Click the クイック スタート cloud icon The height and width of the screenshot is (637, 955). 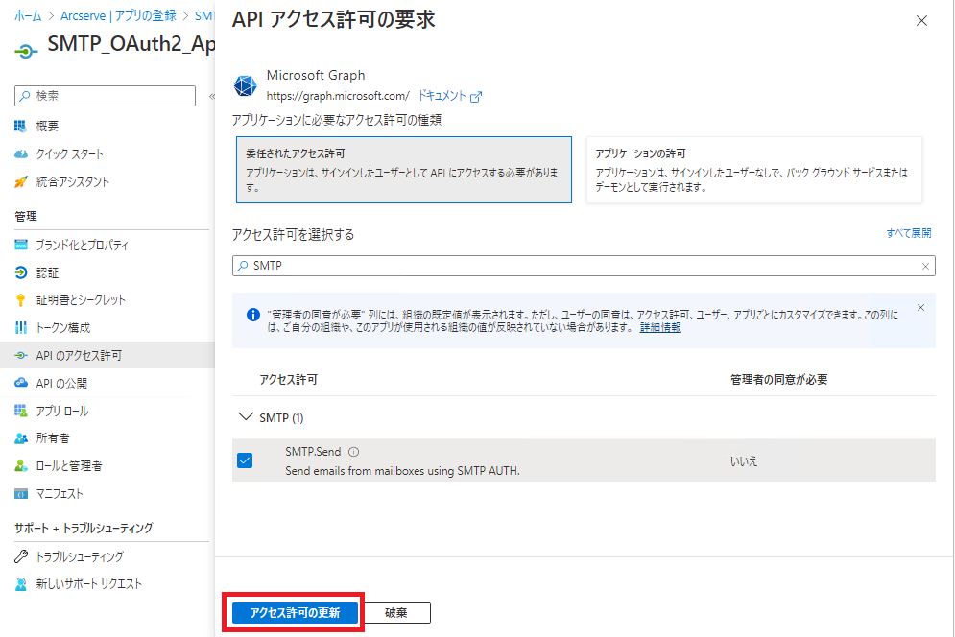click(21, 154)
